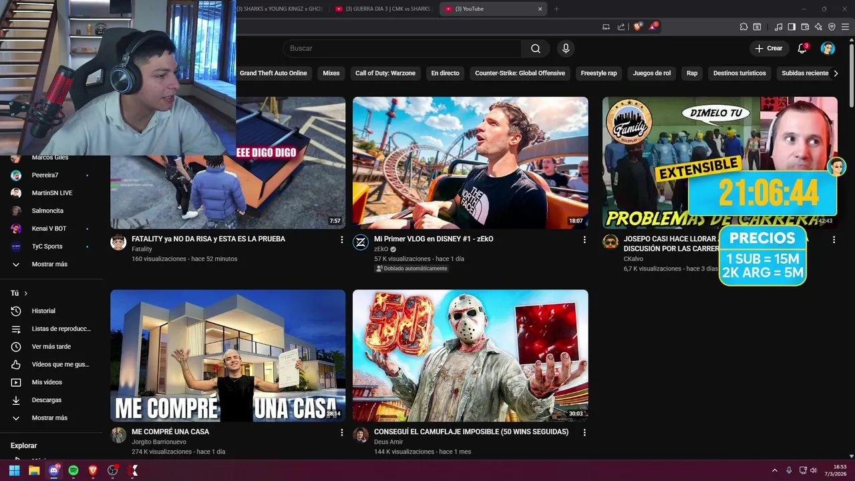This screenshot has width=855, height=481.
Task: Select the Counter-Strike: Global Offensive chip
Action: (x=520, y=73)
